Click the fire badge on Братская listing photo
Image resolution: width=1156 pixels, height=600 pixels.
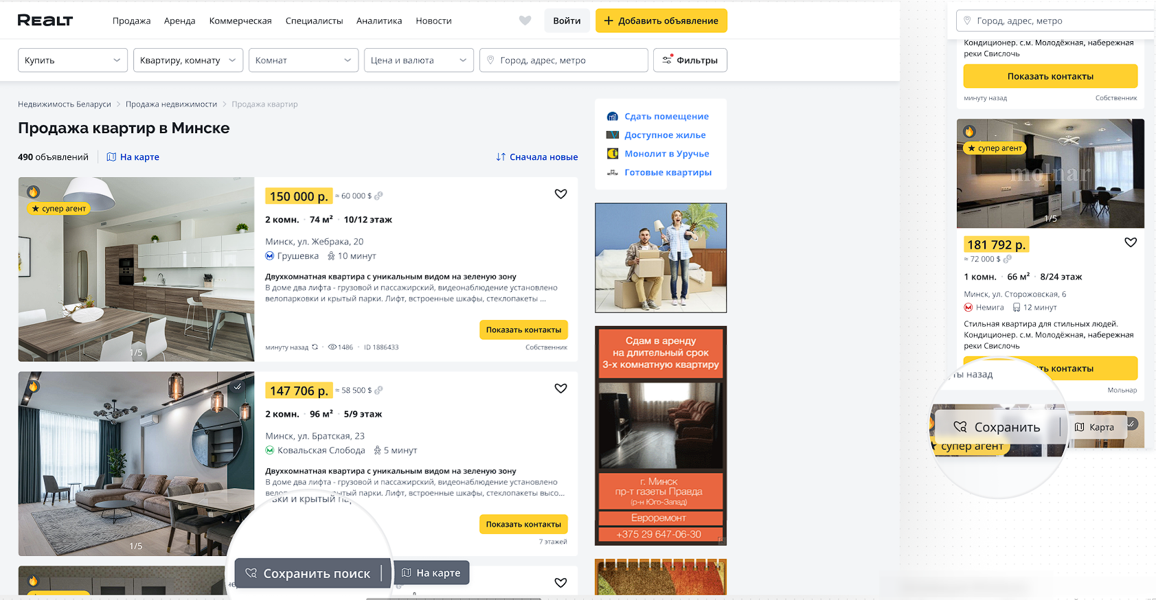click(x=33, y=386)
